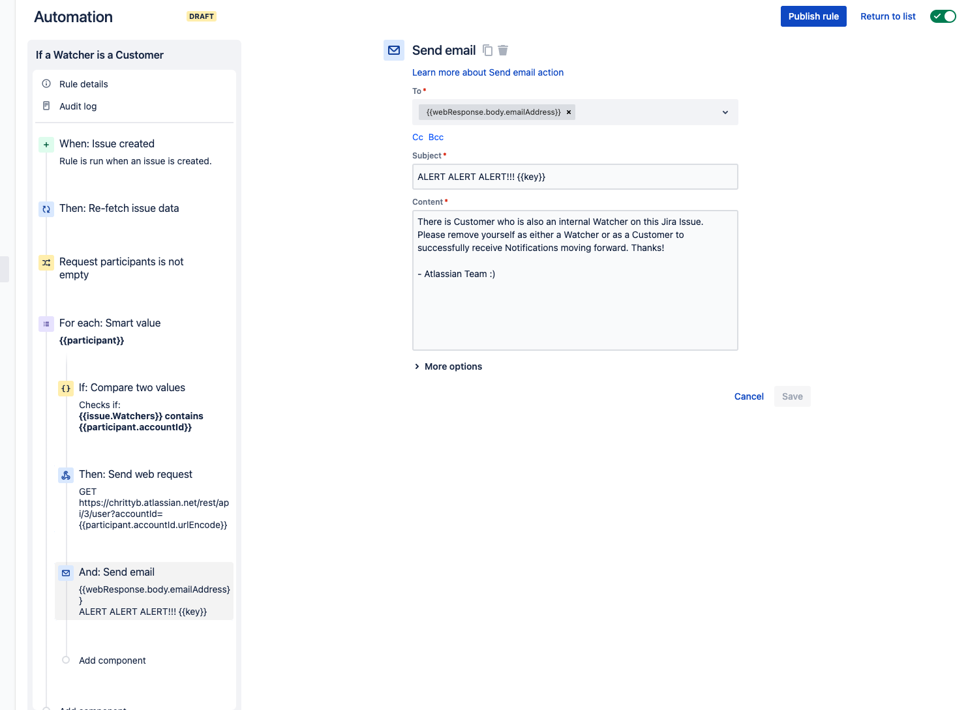The image size is (968, 710).
Task: Click the Save button
Action: coord(793,396)
